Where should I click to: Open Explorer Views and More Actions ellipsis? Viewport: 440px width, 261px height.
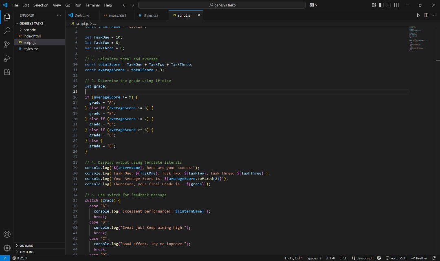[x=59, y=15]
